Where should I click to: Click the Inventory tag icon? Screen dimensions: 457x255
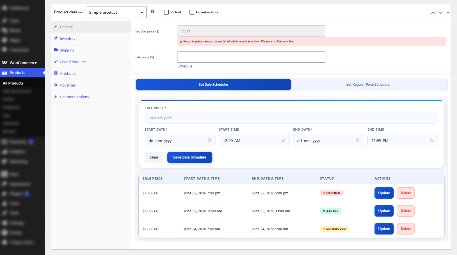tap(56, 38)
